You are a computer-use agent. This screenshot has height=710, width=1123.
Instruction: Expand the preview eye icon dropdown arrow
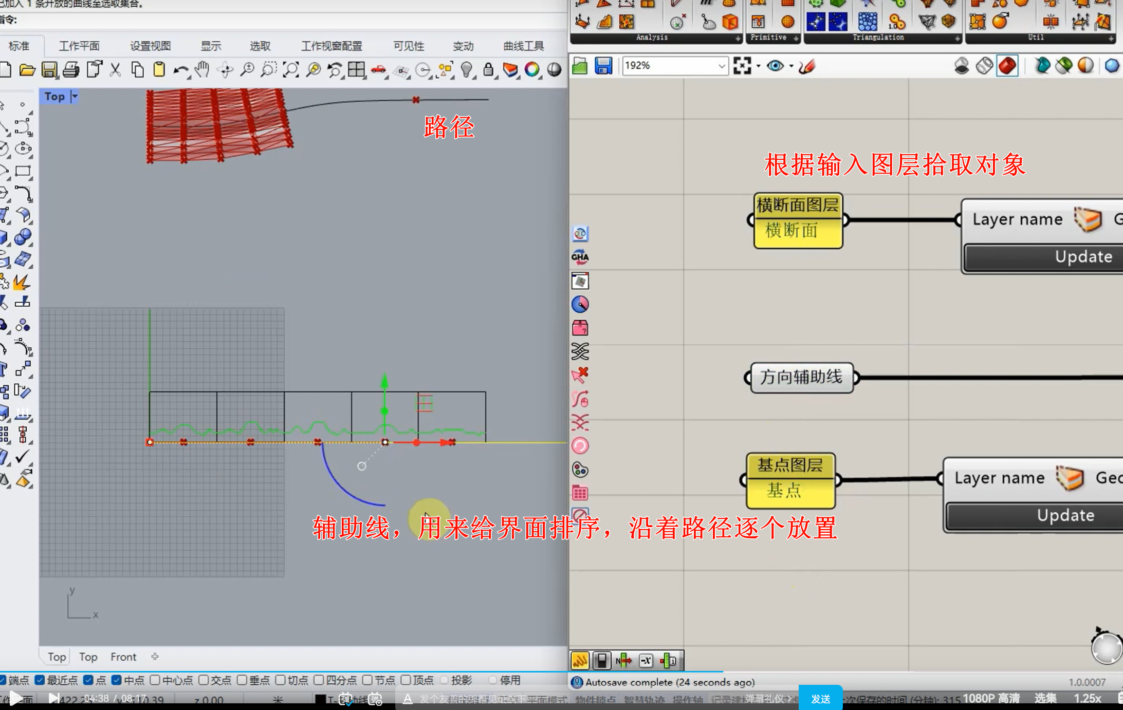(x=791, y=66)
